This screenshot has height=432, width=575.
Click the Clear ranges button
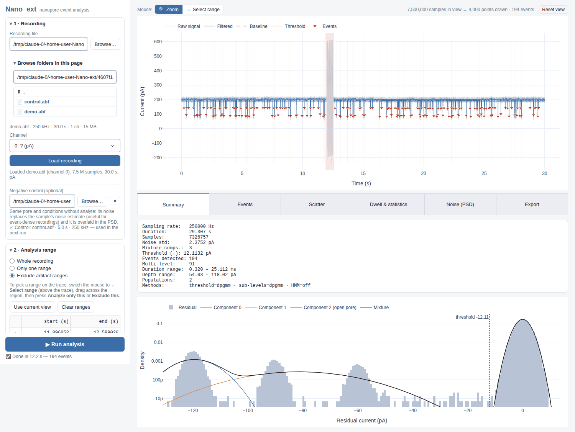[x=76, y=307]
